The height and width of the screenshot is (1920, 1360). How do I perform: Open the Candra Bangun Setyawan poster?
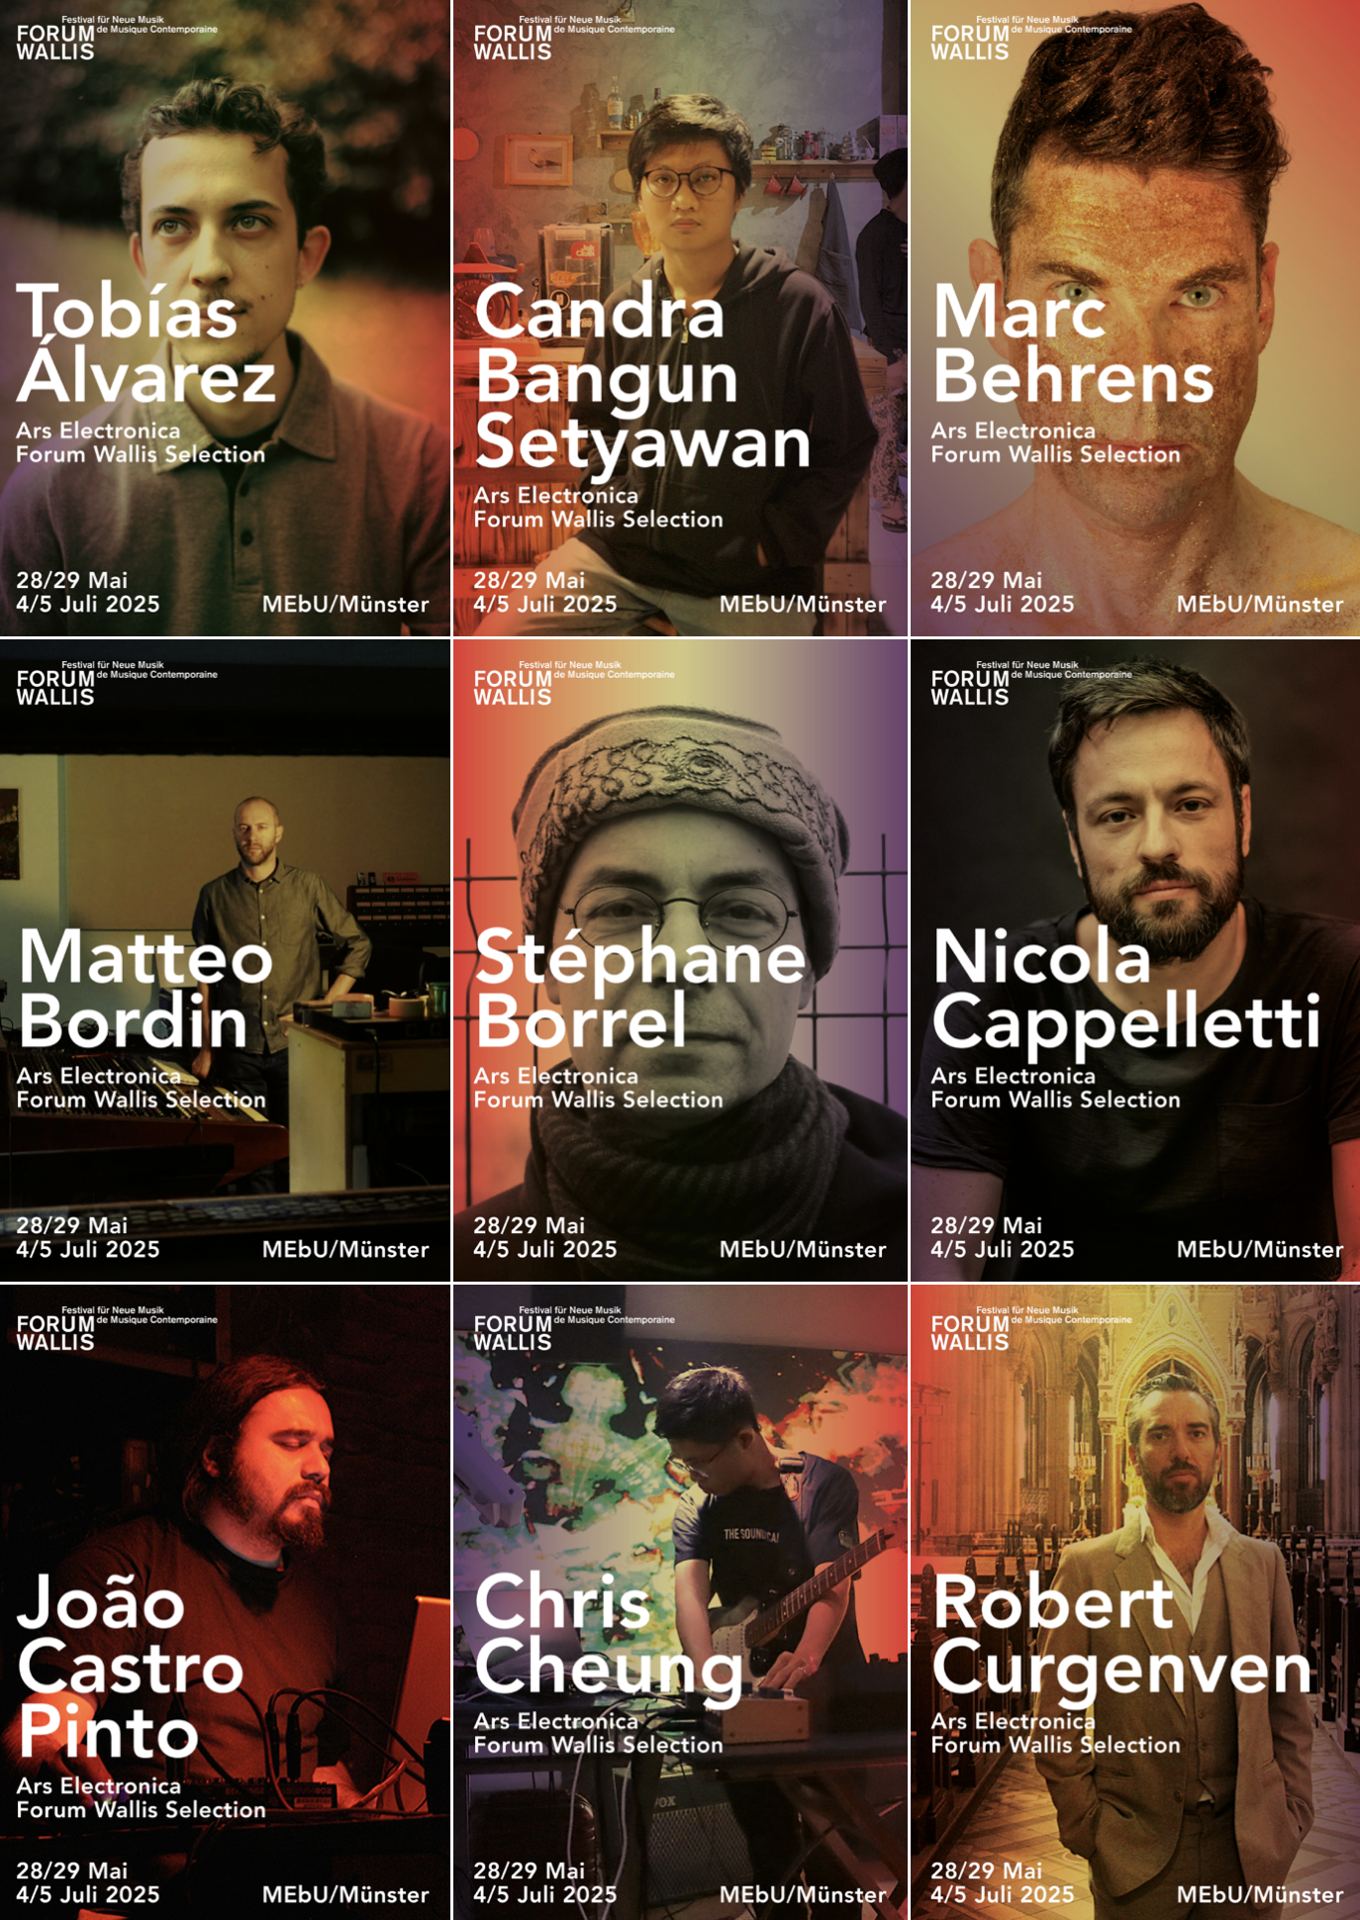pyautogui.click(x=680, y=318)
